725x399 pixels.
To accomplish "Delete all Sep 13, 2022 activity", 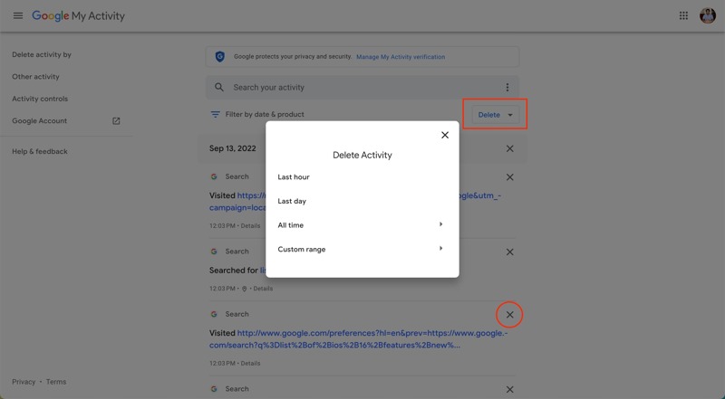I will [509, 148].
